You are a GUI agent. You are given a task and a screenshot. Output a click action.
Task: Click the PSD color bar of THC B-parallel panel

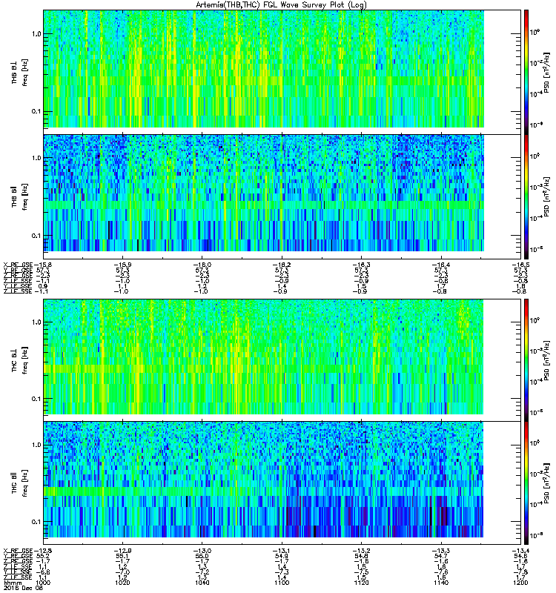pyautogui.click(x=526, y=483)
